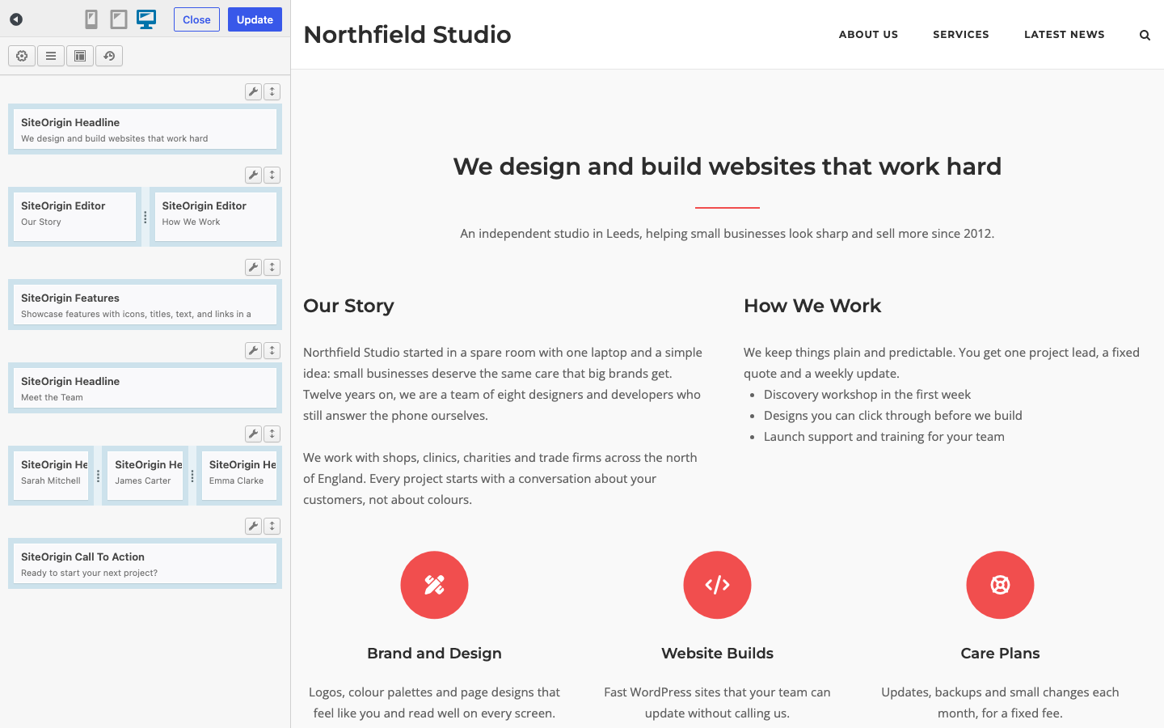
Task: Open the add widget gear tool
Action: click(x=22, y=56)
